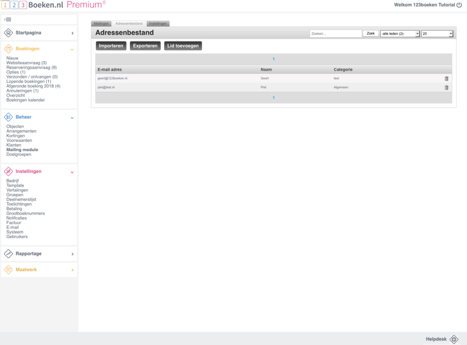This screenshot has width=467, height=345.
Task: Open the '-alle leden (2)-' dropdown
Action: [400, 34]
